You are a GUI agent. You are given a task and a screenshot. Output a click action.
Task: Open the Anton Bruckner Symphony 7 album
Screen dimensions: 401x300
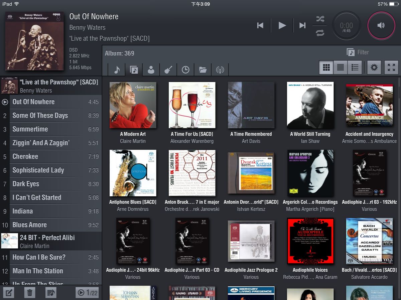192,173
